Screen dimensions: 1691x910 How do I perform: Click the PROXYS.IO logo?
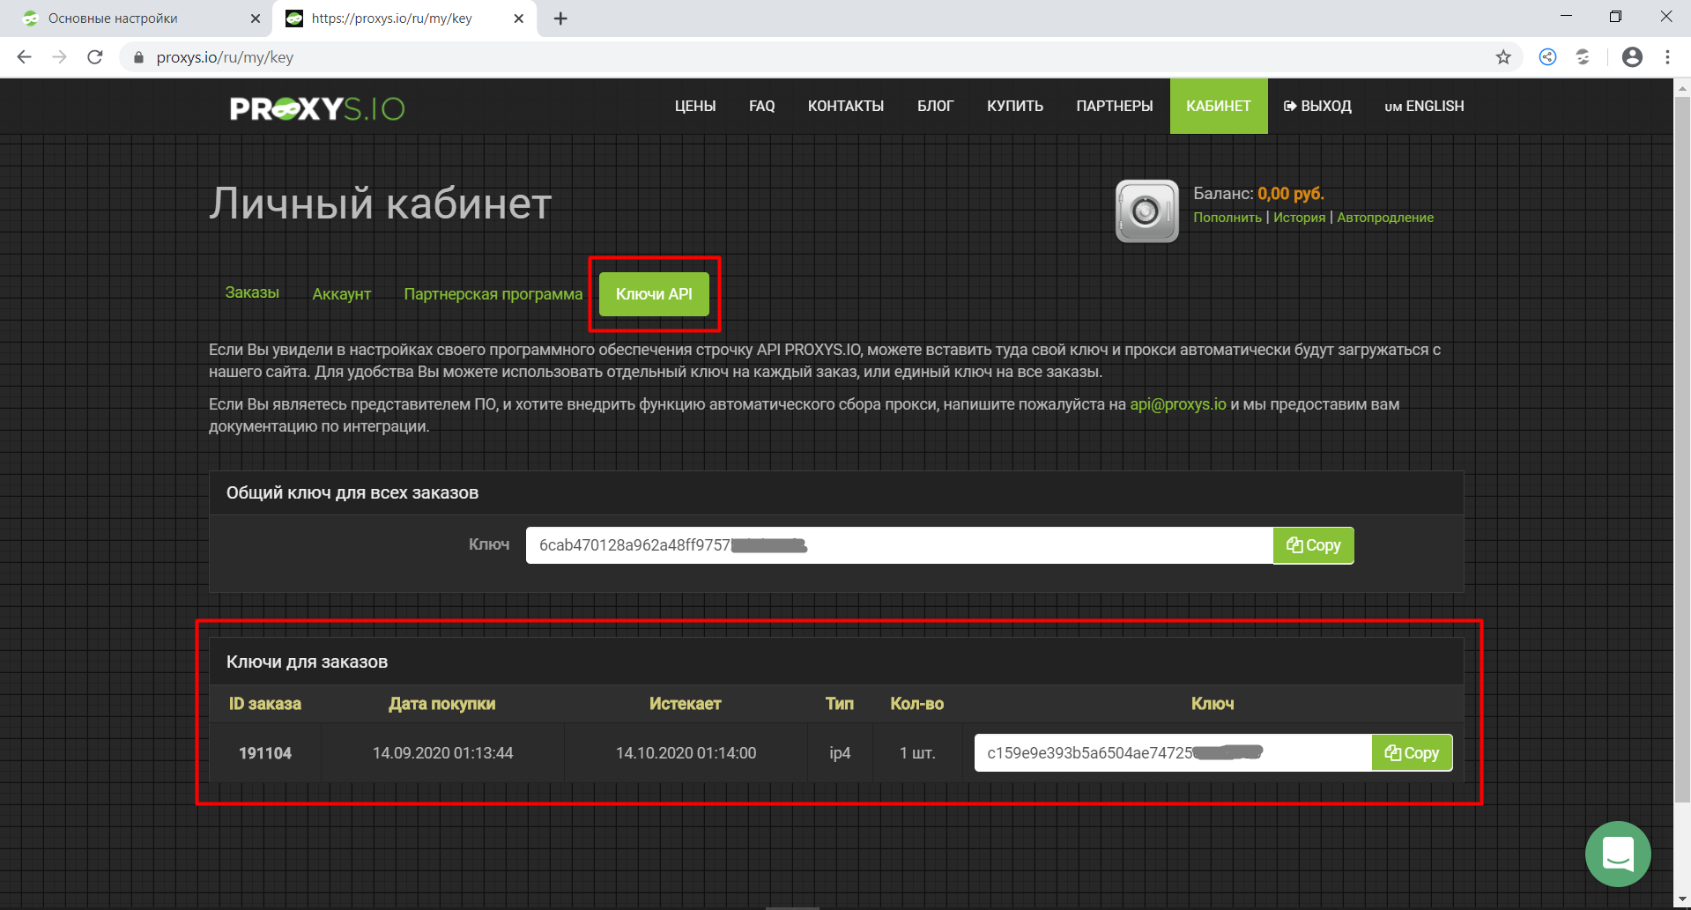tap(315, 107)
